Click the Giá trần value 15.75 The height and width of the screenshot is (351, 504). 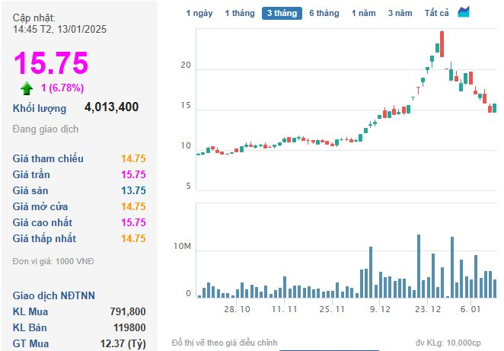[133, 174]
